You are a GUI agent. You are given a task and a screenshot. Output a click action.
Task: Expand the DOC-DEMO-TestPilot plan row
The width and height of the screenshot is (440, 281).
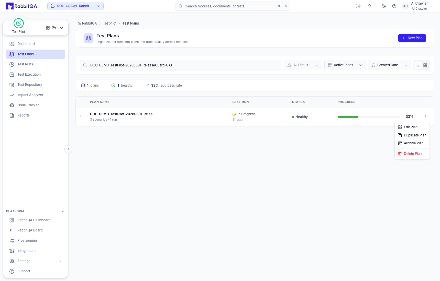[x=81, y=116]
